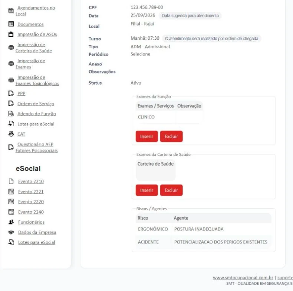The width and height of the screenshot is (293, 291).
Task: Click Inserir under Exames da Carteira de Saúde
Action: point(147,190)
